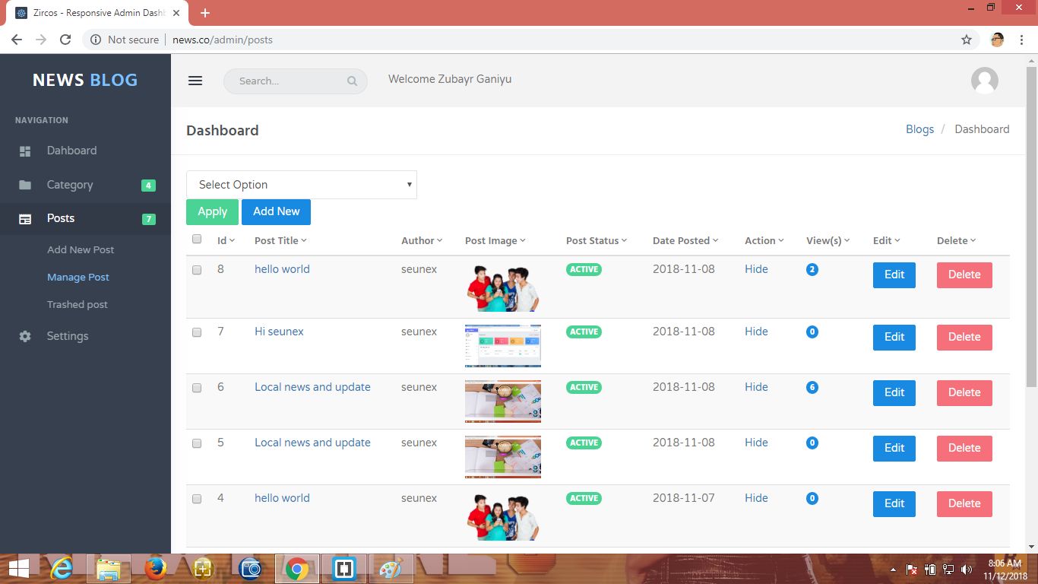Image resolution: width=1038 pixels, height=584 pixels.
Task: Open the Windows Start menu
Action: click(19, 569)
